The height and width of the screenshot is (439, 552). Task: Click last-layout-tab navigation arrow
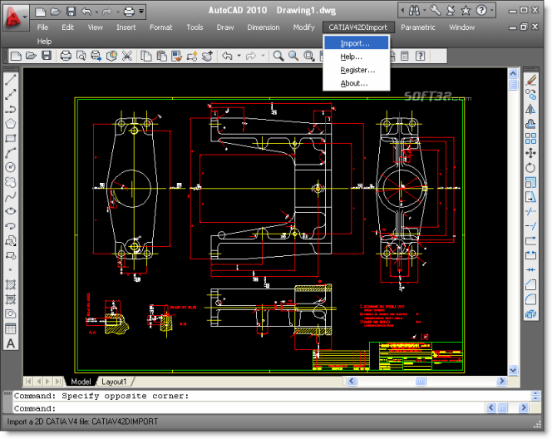tap(57, 382)
